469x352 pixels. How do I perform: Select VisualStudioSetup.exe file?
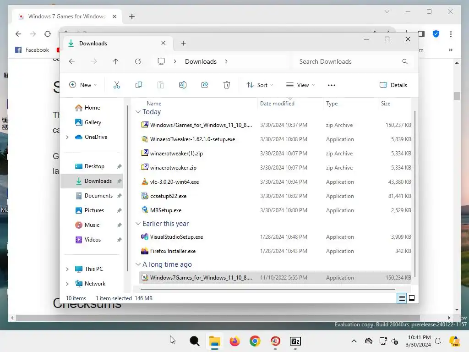[275, 237]
